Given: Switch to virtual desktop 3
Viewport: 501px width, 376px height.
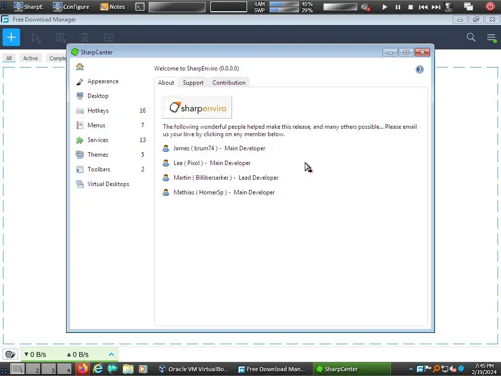Looking at the screenshot, I should pos(49,369).
